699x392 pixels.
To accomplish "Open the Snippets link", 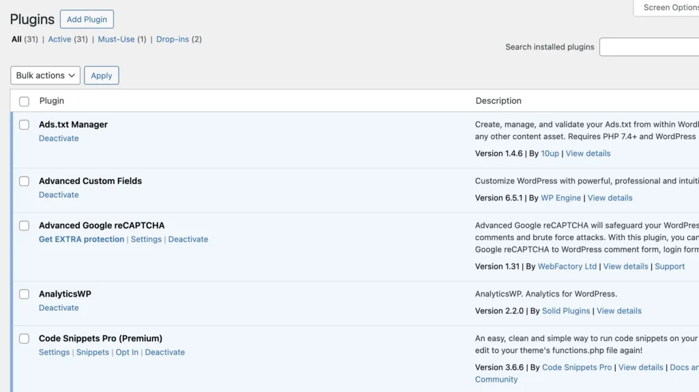I will tap(93, 352).
